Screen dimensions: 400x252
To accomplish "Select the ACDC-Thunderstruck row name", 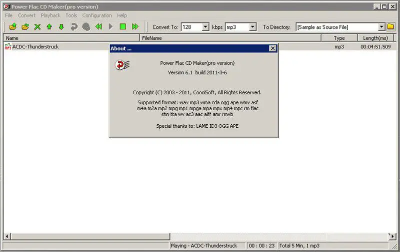I will pos(35,47).
